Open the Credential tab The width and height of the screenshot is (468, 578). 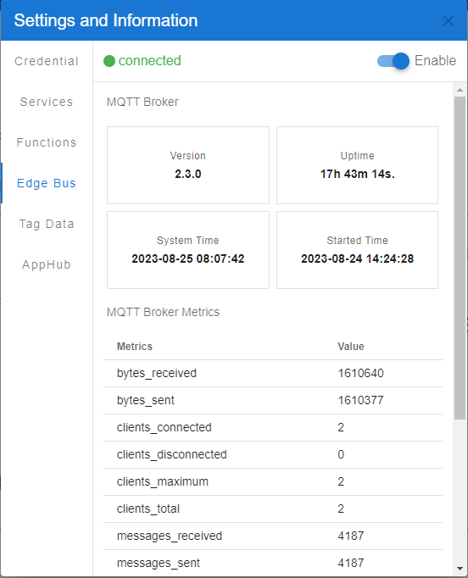point(47,61)
